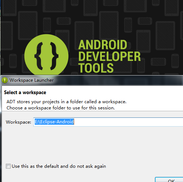
Task: Enable the Use this as default checkbox
Action: (8, 166)
